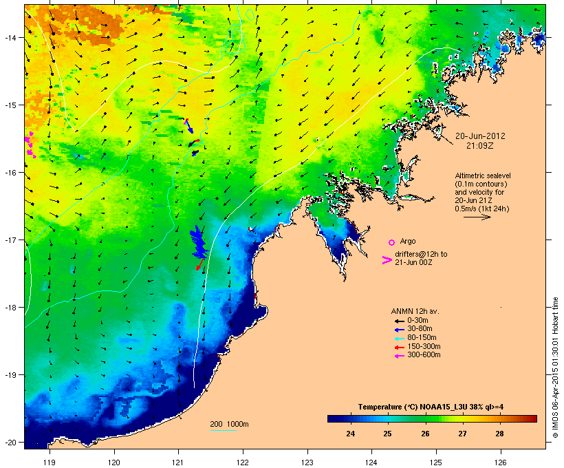Screen dimensions: 564x468
Task: Click the green part of the colorbar at 26
Action: point(425,418)
